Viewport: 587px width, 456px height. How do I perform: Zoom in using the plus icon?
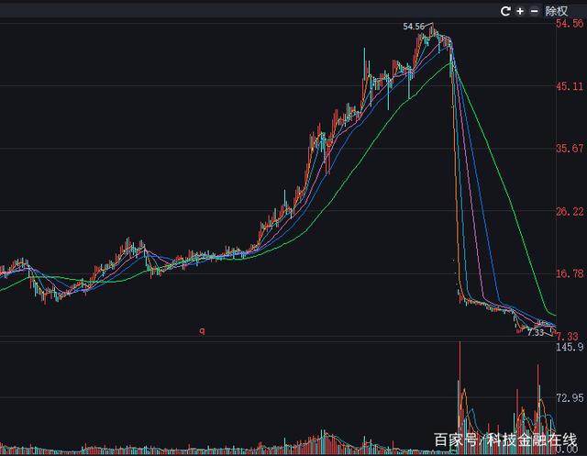519,11
